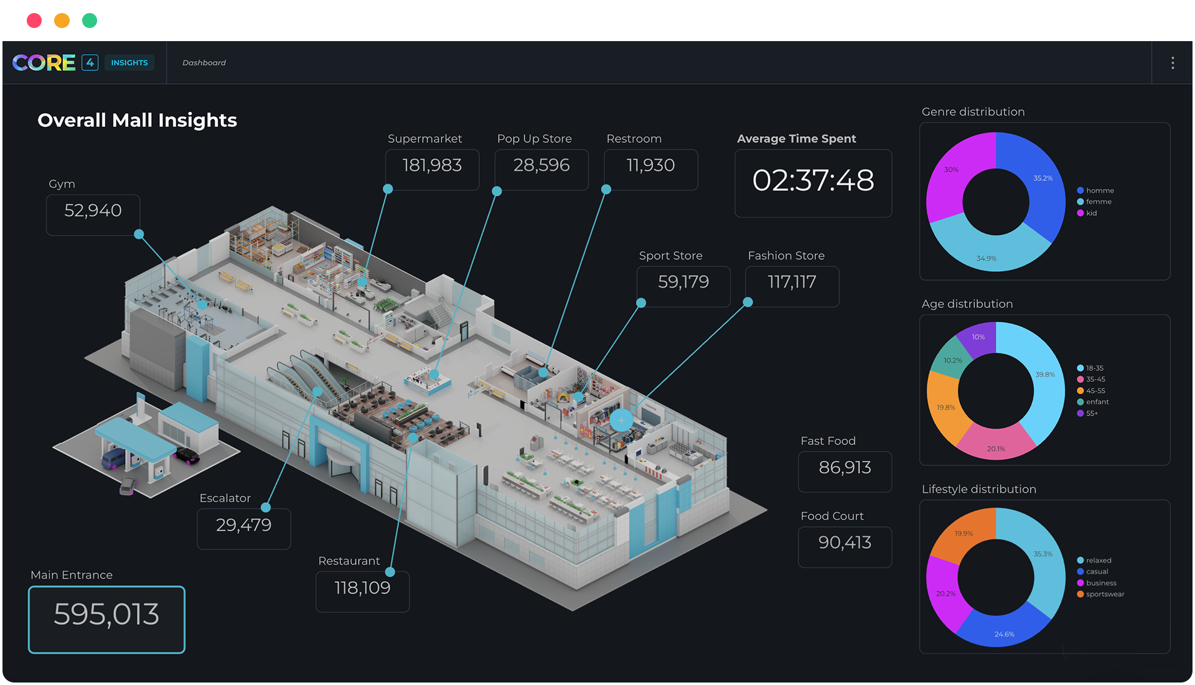Image resolution: width=1195 pixels, height=685 pixels.
Task: Click the Average Time Spent value box
Action: [813, 183]
